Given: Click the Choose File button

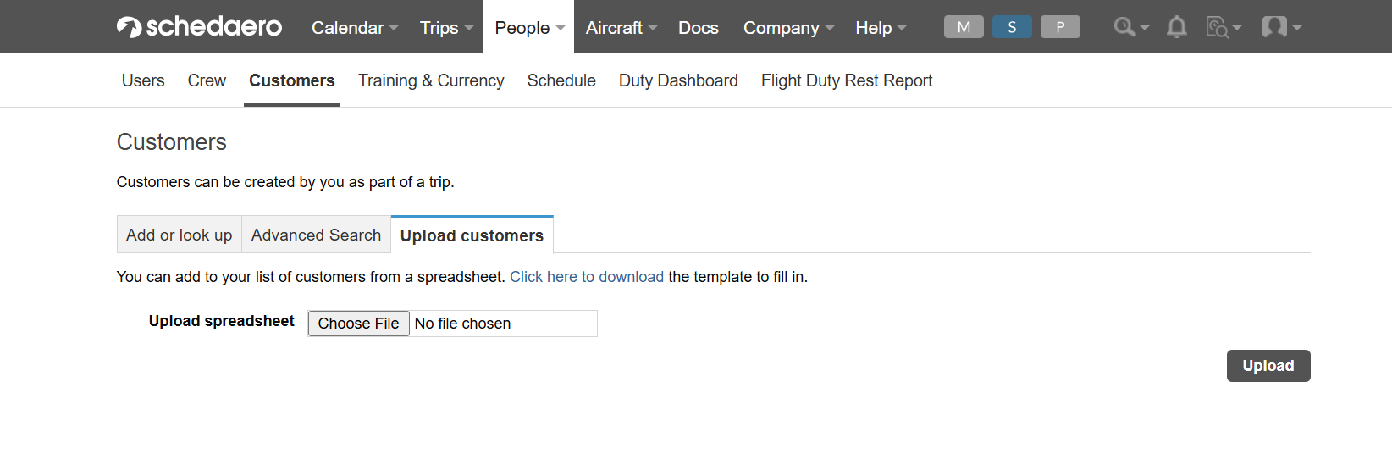Looking at the screenshot, I should (358, 324).
